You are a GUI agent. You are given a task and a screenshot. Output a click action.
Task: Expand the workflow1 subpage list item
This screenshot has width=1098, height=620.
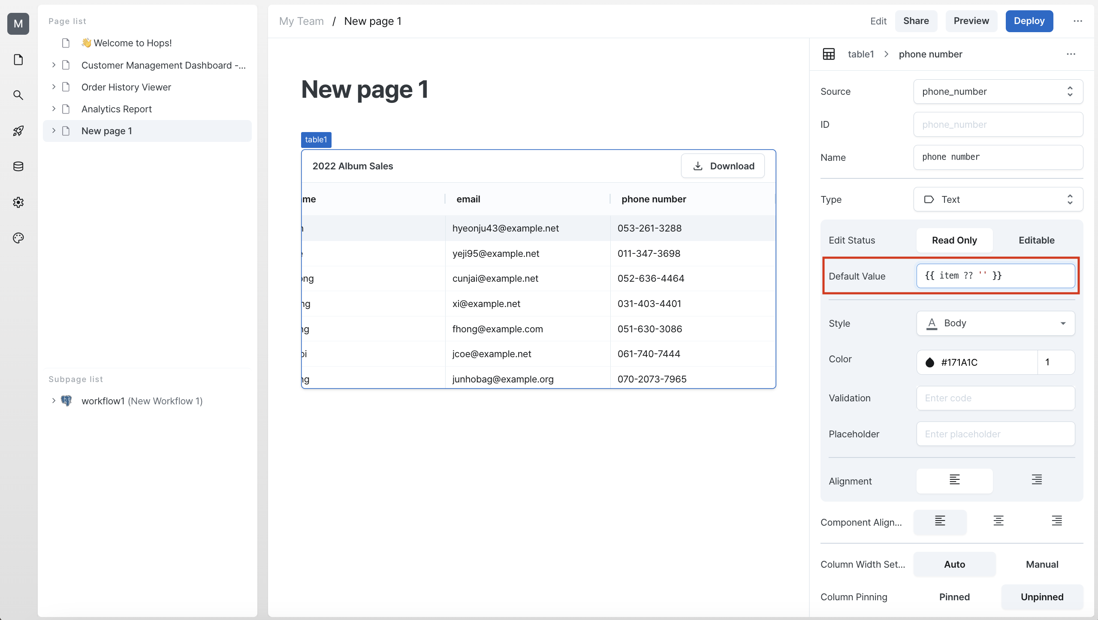53,400
